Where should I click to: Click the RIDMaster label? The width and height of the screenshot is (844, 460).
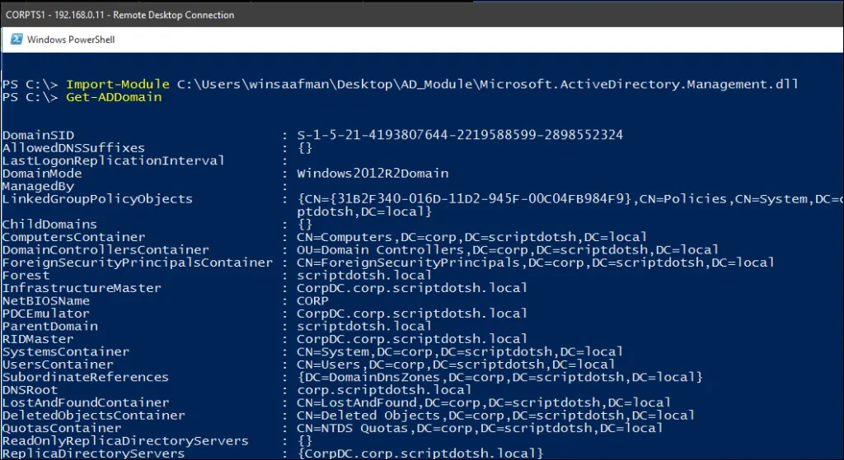tap(38, 339)
